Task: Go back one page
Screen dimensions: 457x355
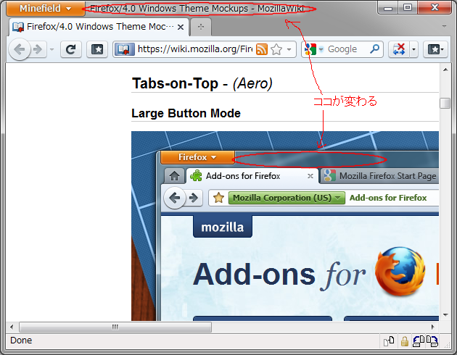Action: click(20, 49)
